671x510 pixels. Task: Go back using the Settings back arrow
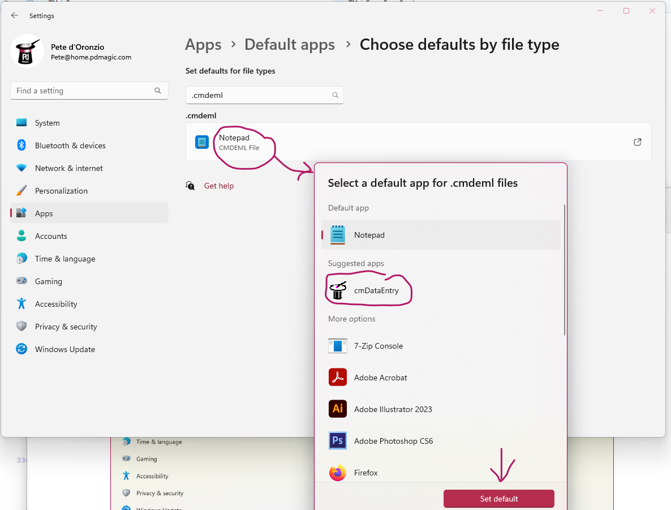[x=15, y=15]
